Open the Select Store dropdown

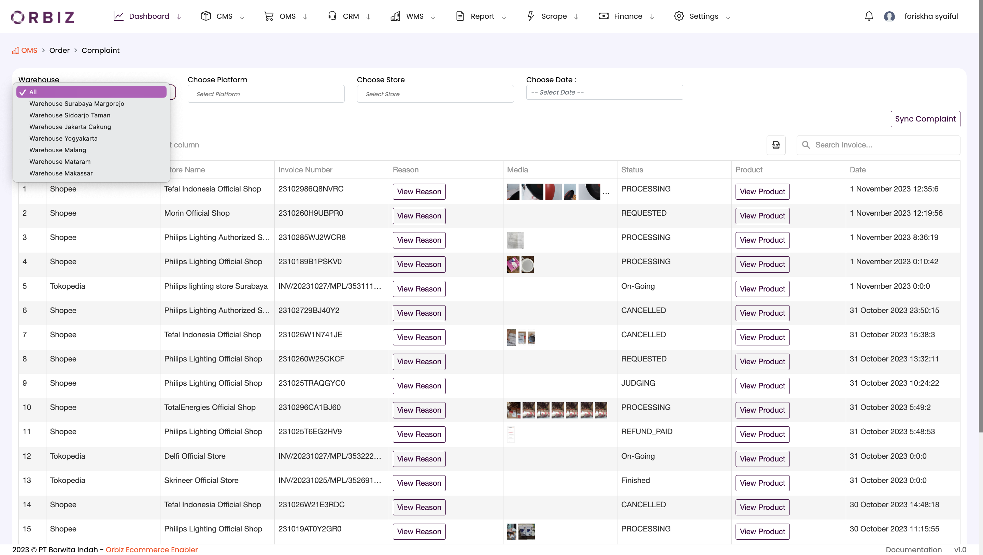coord(434,94)
